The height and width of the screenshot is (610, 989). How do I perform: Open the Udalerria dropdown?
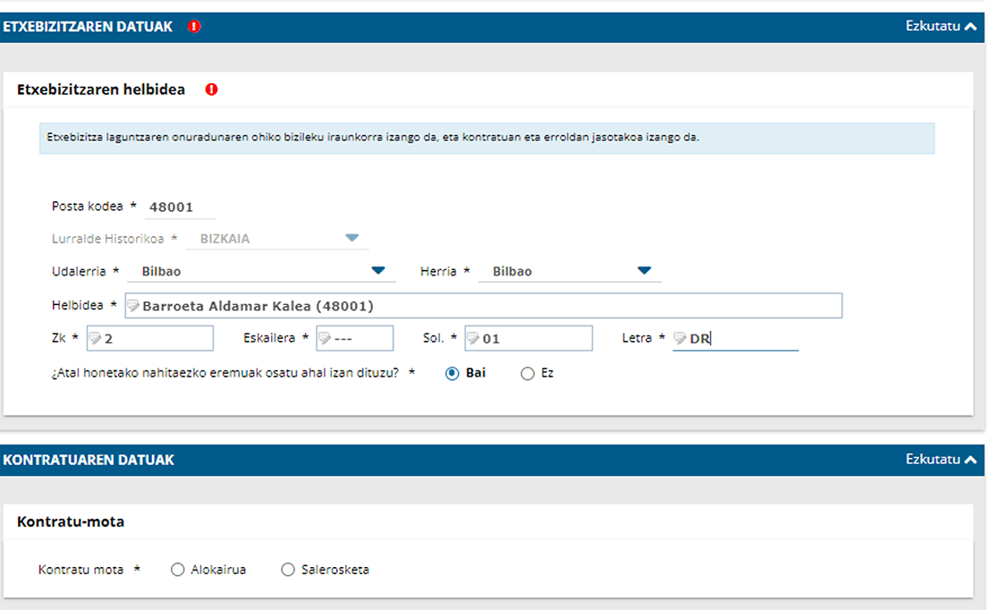[379, 270]
